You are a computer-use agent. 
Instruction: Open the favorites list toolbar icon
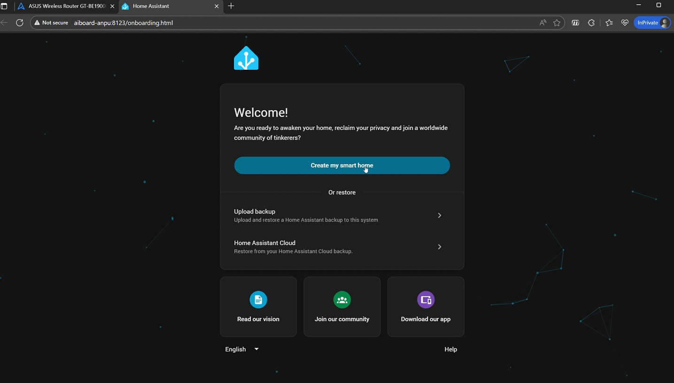point(609,23)
